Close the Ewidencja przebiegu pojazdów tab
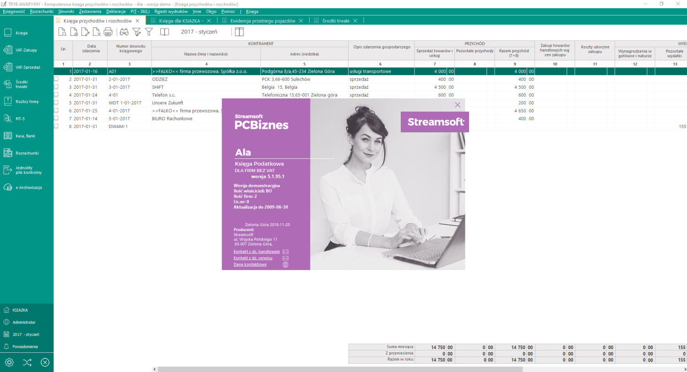Screen dimensions: 687x372 [301, 21]
